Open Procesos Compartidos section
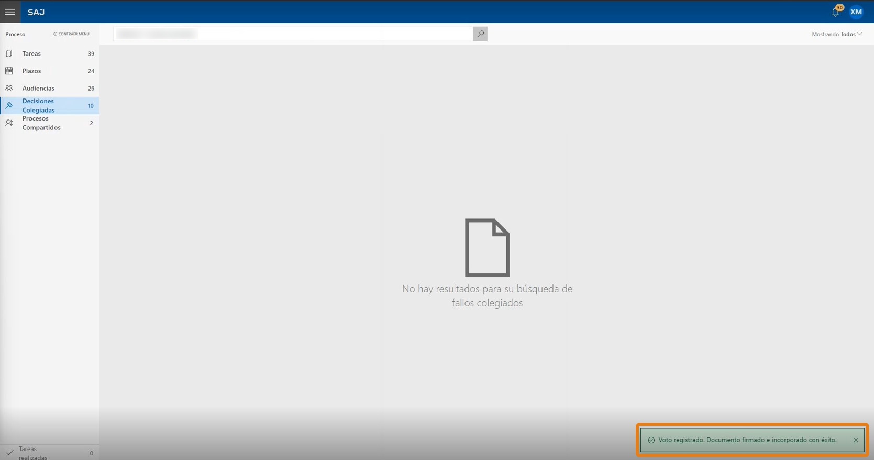 50,123
